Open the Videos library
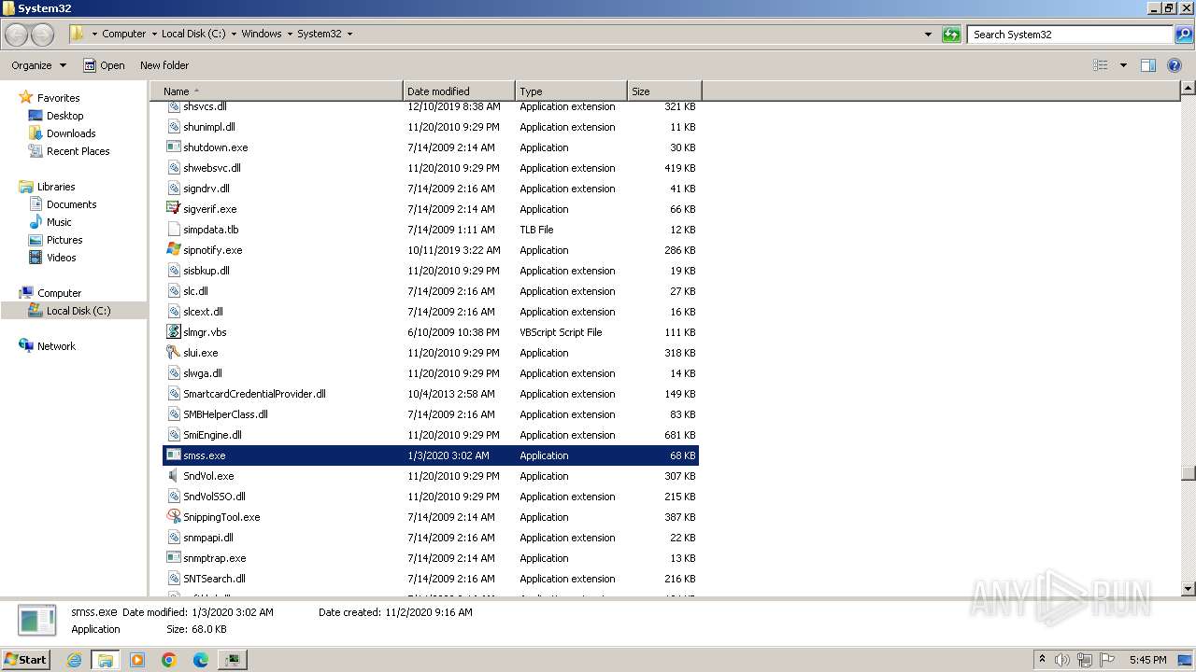The image size is (1196, 672). click(61, 258)
